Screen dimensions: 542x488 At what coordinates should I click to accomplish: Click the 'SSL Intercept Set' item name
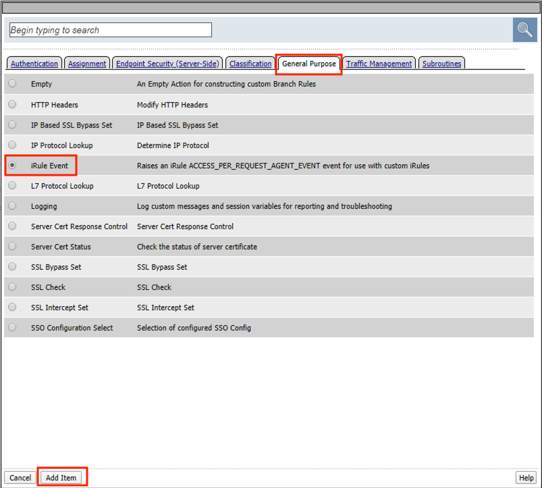coord(59,308)
